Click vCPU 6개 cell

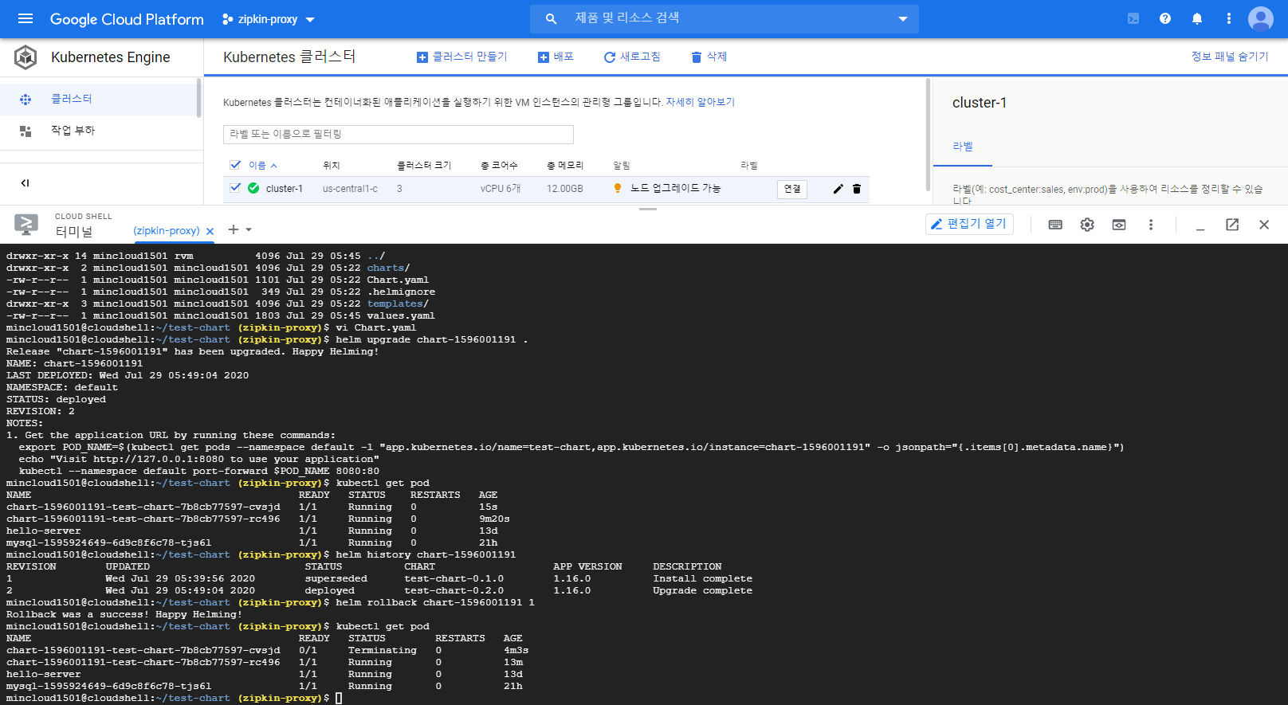tap(501, 189)
